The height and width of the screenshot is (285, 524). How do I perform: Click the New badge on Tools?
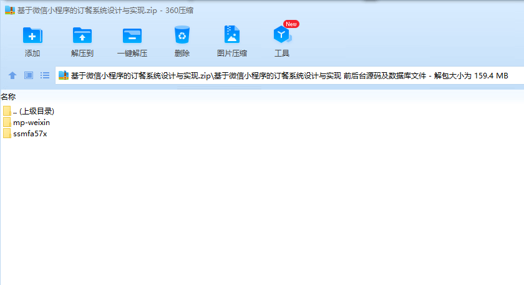click(x=291, y=24)
